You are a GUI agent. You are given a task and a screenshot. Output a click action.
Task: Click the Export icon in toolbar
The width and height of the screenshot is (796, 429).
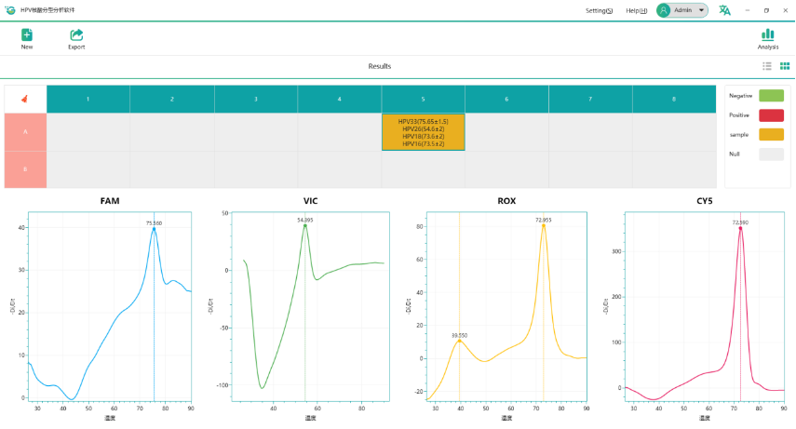[76, 34]
